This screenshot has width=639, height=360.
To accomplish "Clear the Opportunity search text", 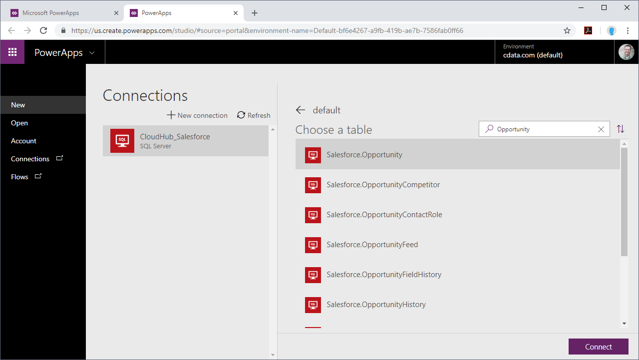I will 601,129.
